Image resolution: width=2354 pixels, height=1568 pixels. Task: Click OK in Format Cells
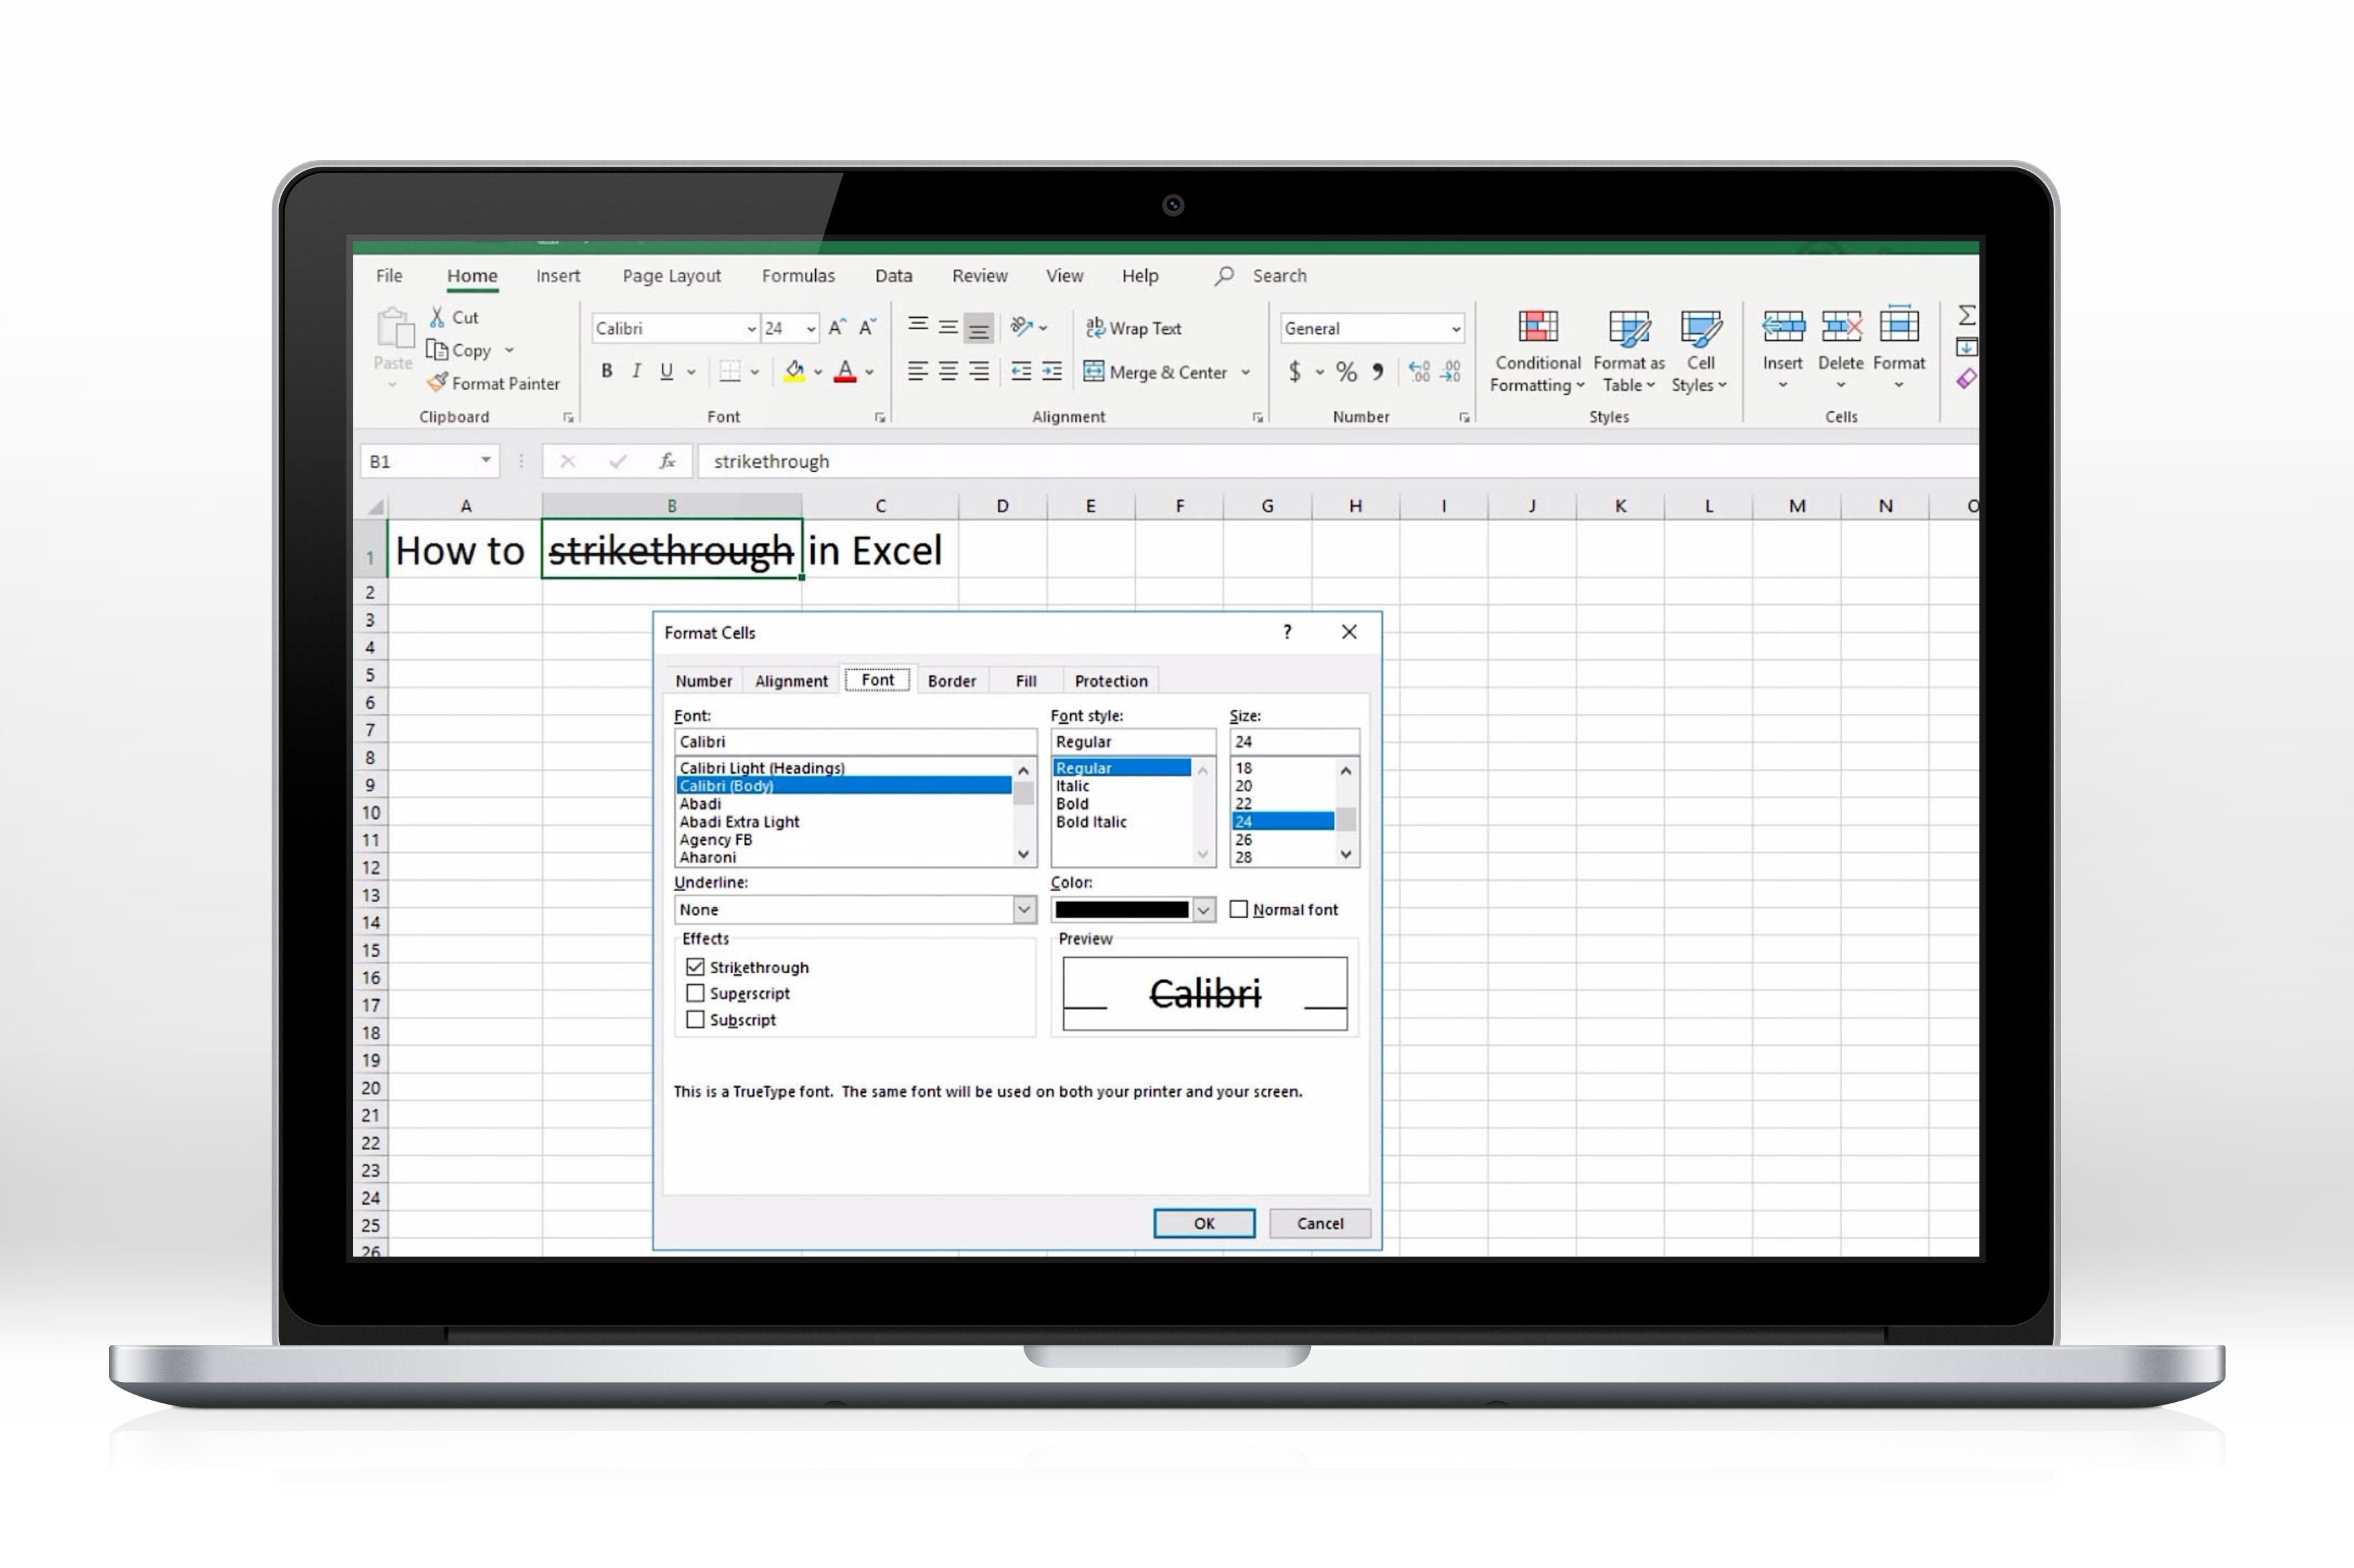1203,1223
